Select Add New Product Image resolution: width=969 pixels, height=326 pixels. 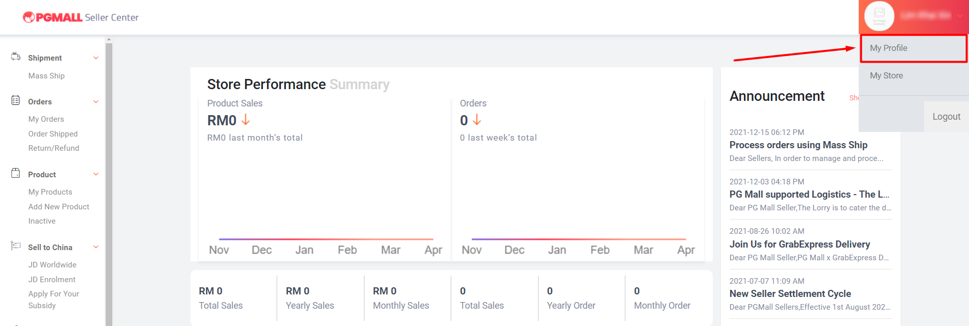coord(59,206)
